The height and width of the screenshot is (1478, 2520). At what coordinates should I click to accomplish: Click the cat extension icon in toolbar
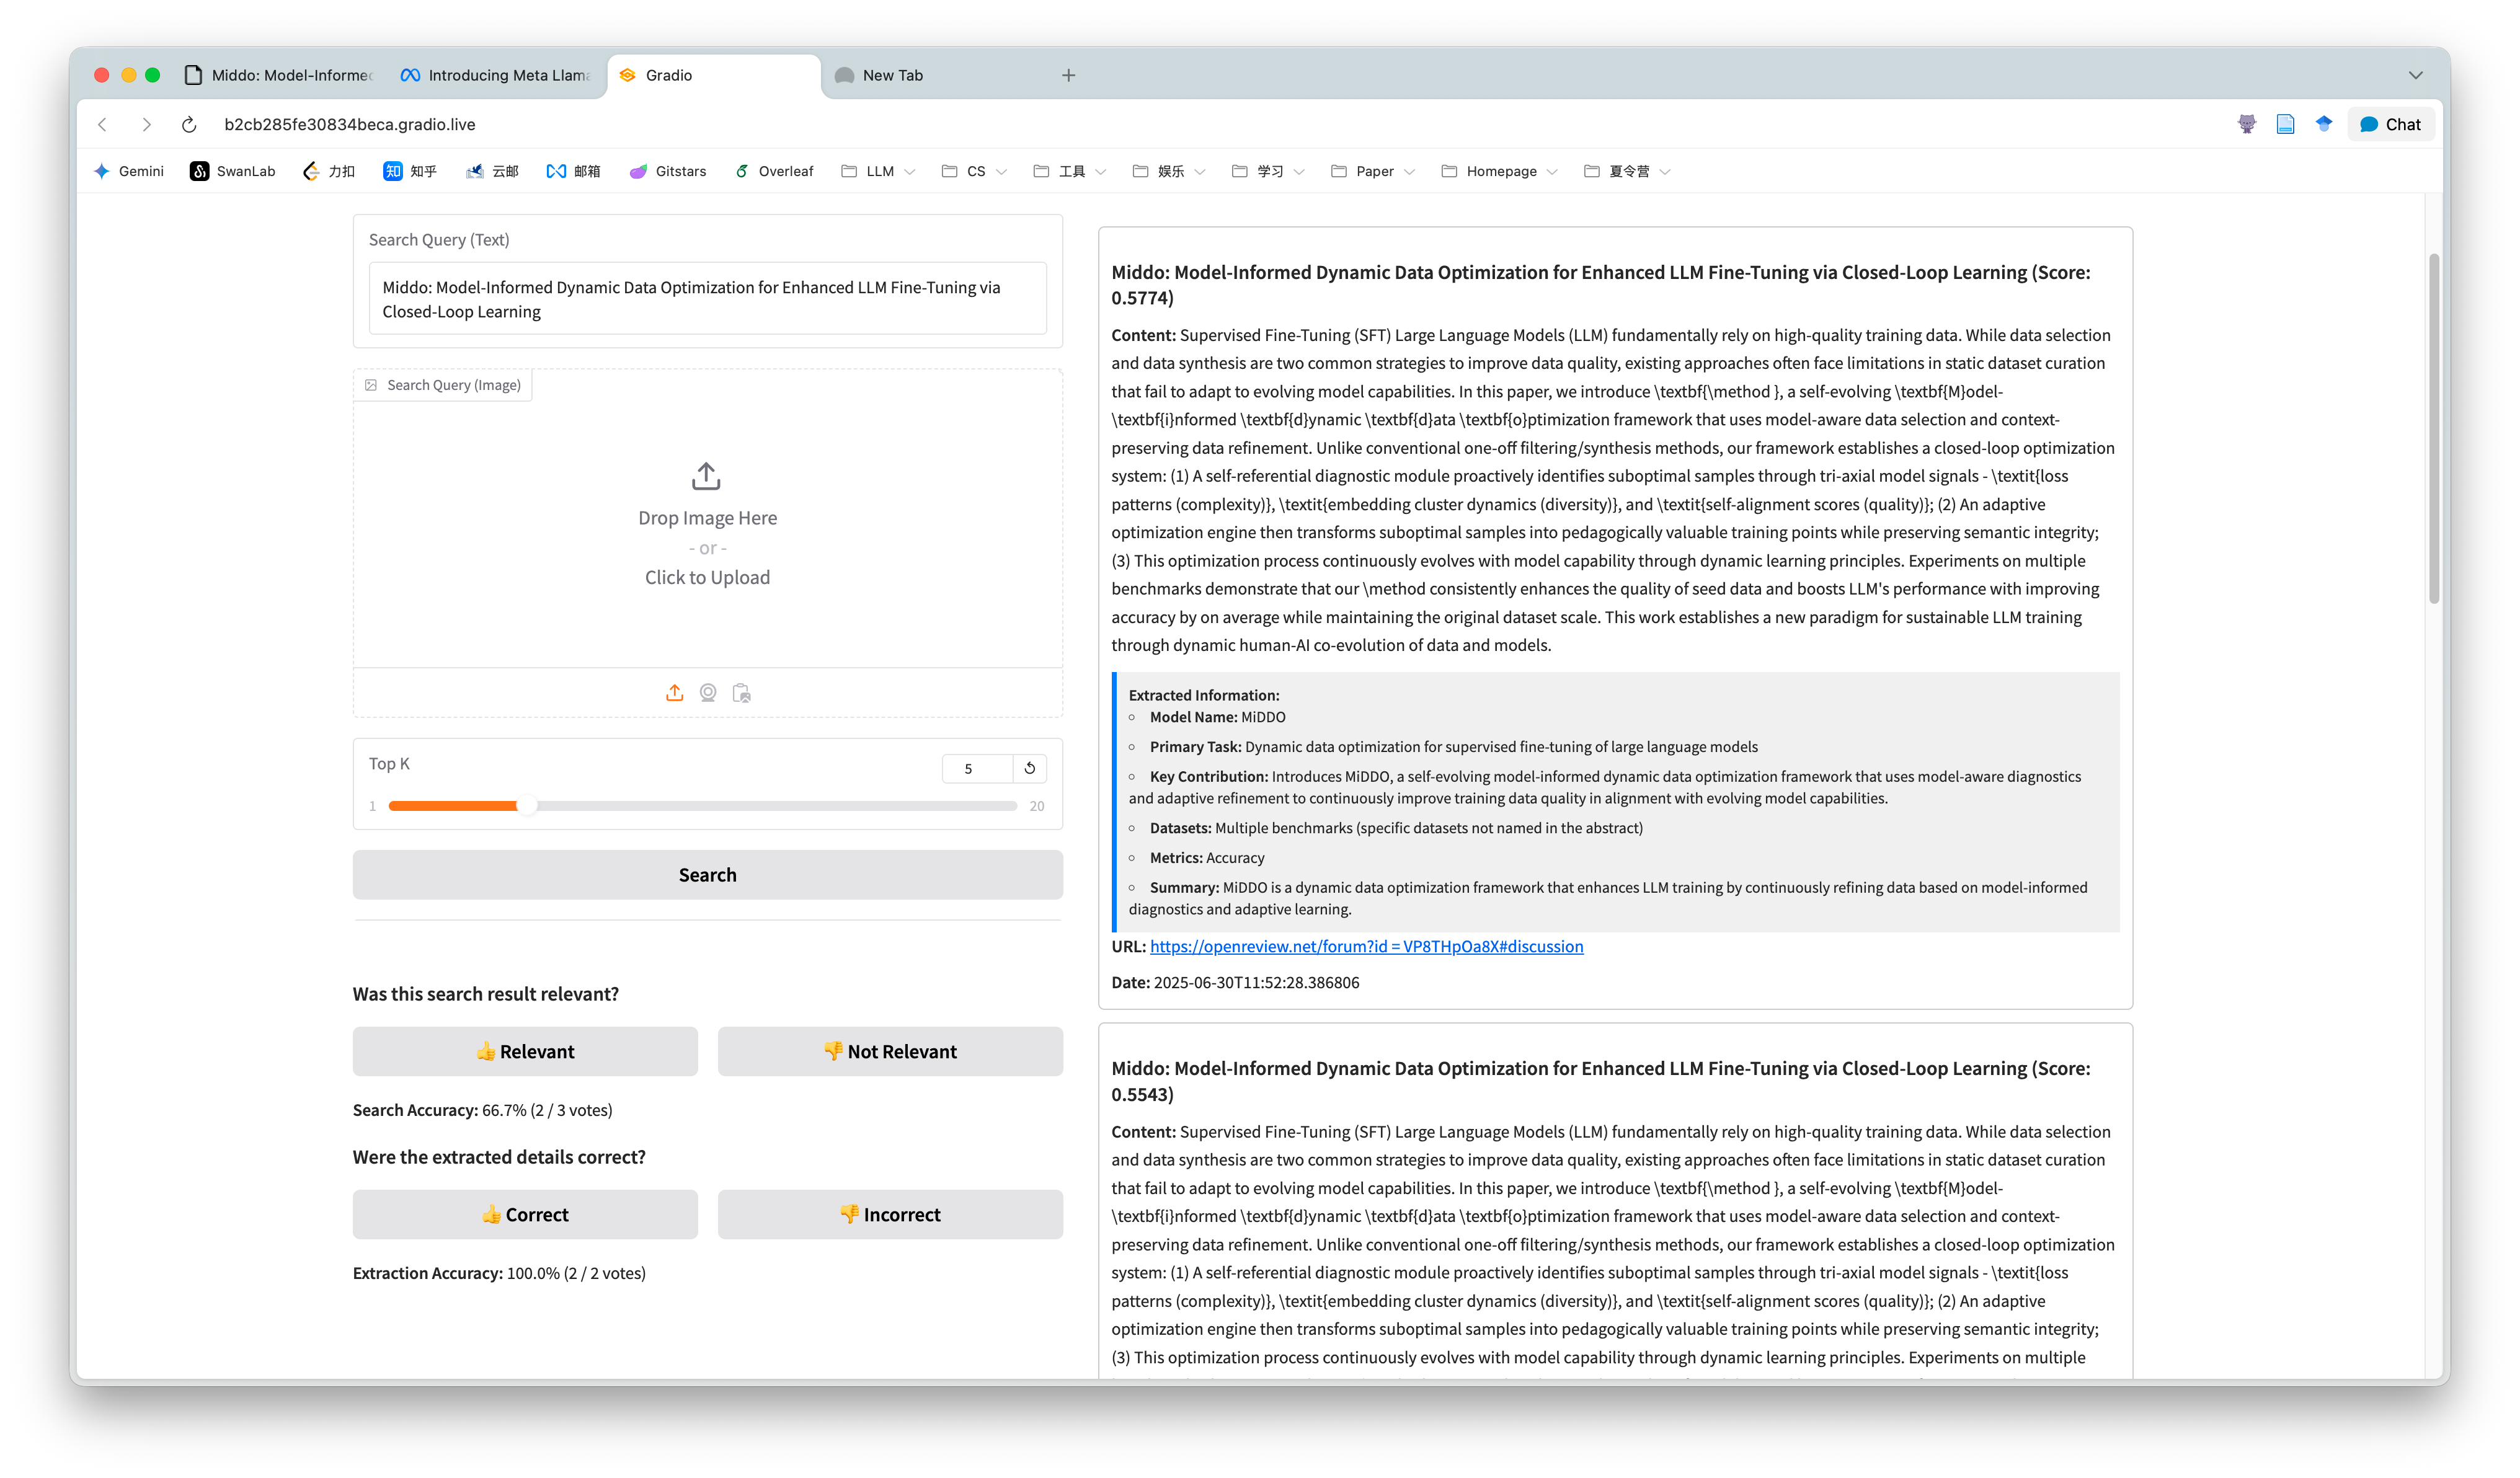click(2247, 124)
